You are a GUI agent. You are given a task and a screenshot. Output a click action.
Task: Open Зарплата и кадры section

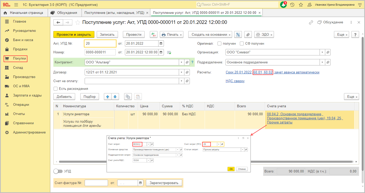pos(27,95)
